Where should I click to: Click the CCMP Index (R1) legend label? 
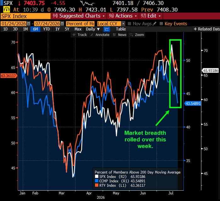[114, 181]
